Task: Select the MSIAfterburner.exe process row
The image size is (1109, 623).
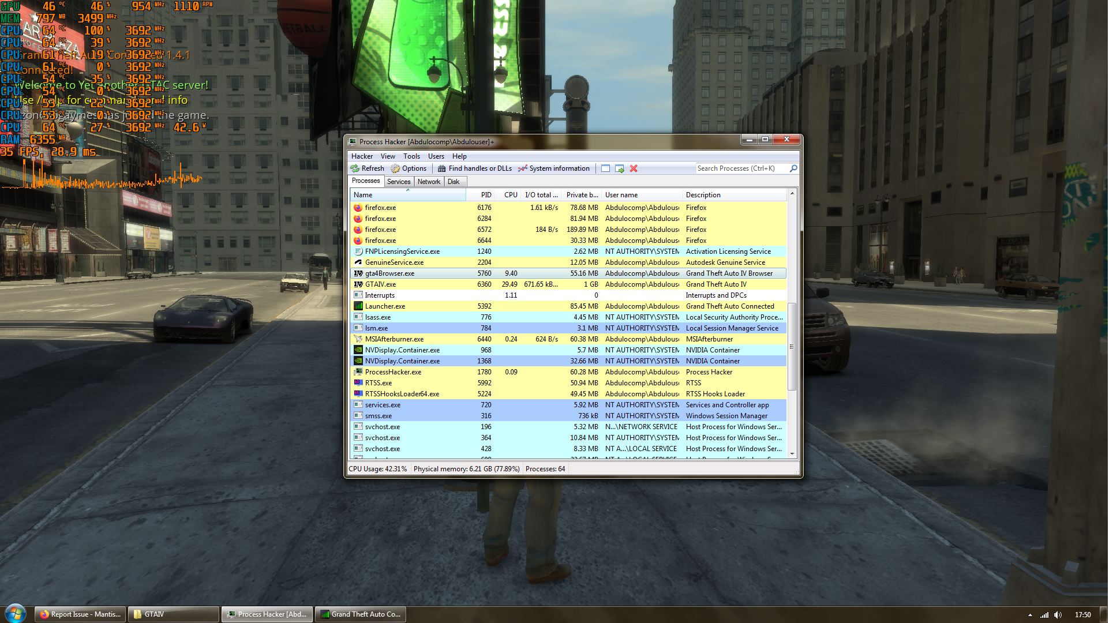Action: pyautogui.click(x=394, y=339)
